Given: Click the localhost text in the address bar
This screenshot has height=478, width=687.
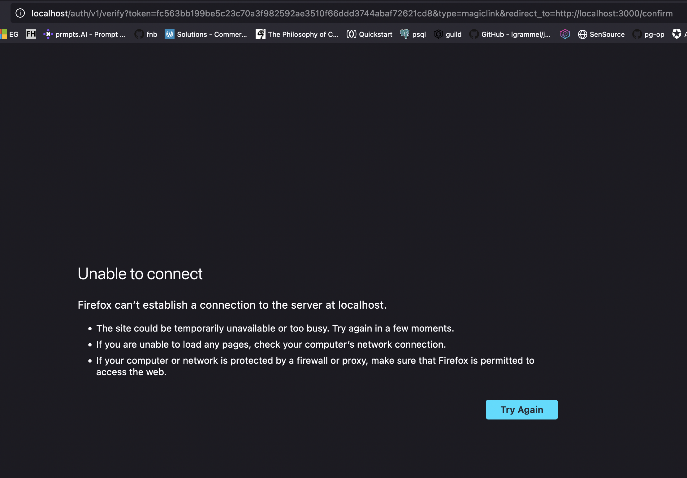Looking at the screenshot, I should 50,13.
